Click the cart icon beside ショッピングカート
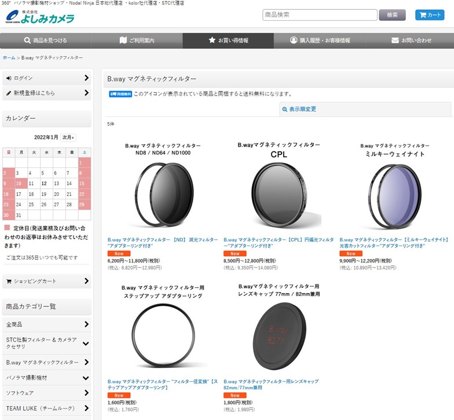The width and height of the screenshot is (454, 420). pos(9,282)
